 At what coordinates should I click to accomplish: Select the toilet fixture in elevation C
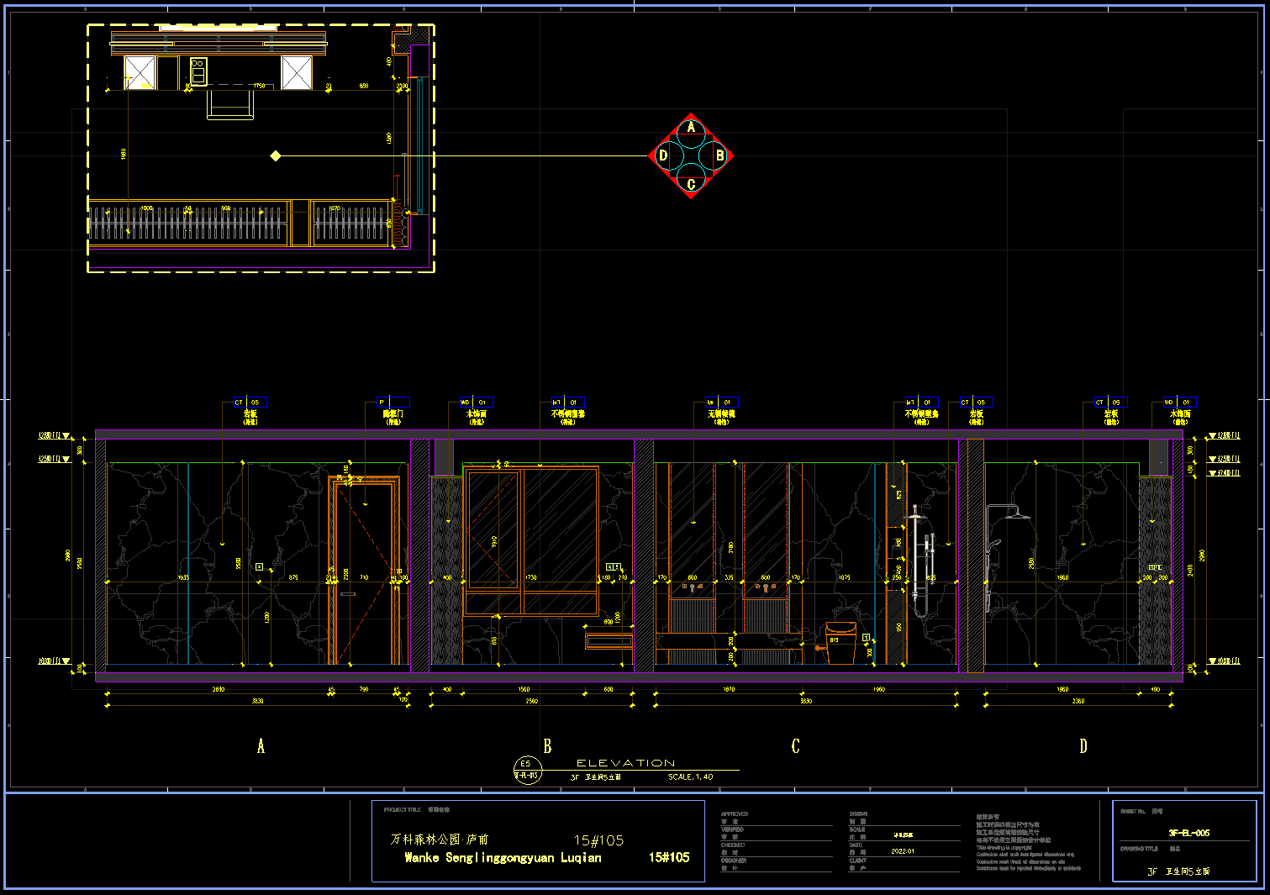pyautogui.click(x=841, y=643)
